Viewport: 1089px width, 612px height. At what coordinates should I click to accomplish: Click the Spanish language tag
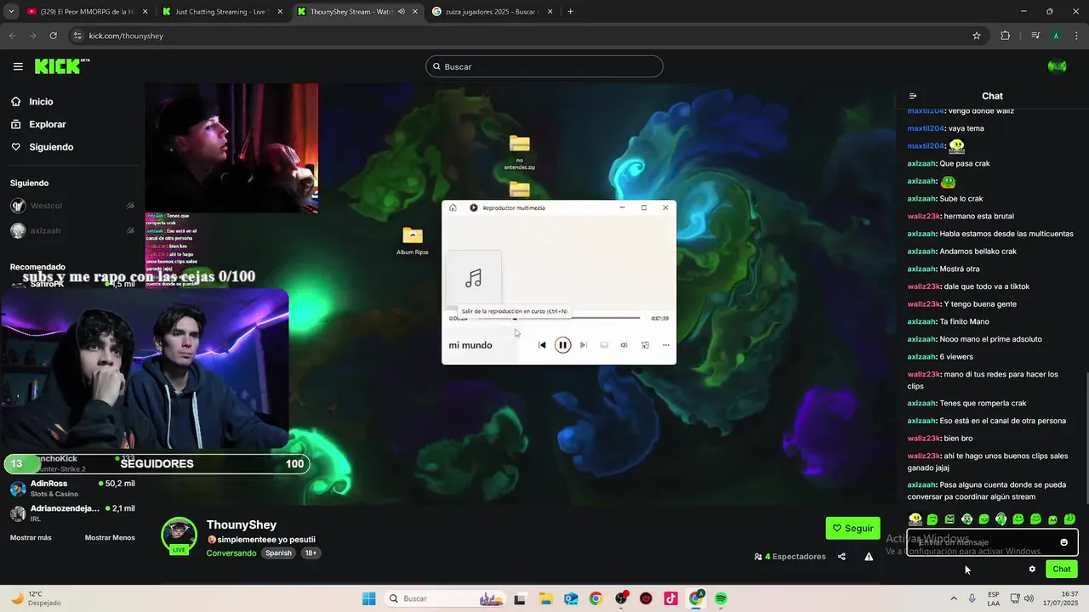tap(278, 553)
